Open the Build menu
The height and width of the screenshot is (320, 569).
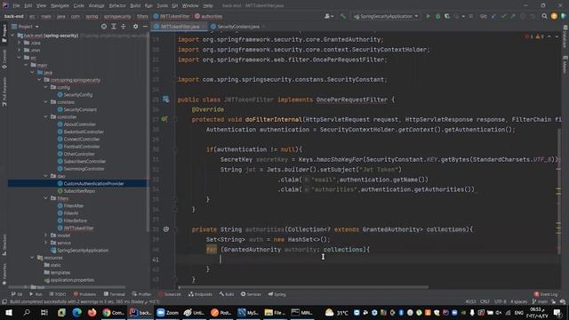(x=135, y=5)
